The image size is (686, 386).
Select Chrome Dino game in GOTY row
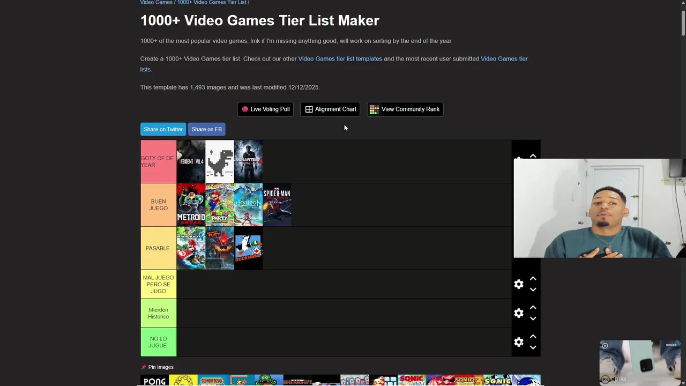pyautogui.click(x=220, y=161)
